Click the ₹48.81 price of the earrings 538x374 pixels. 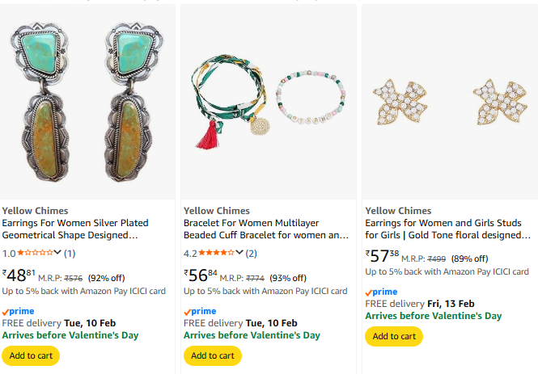tap(19, 275)
